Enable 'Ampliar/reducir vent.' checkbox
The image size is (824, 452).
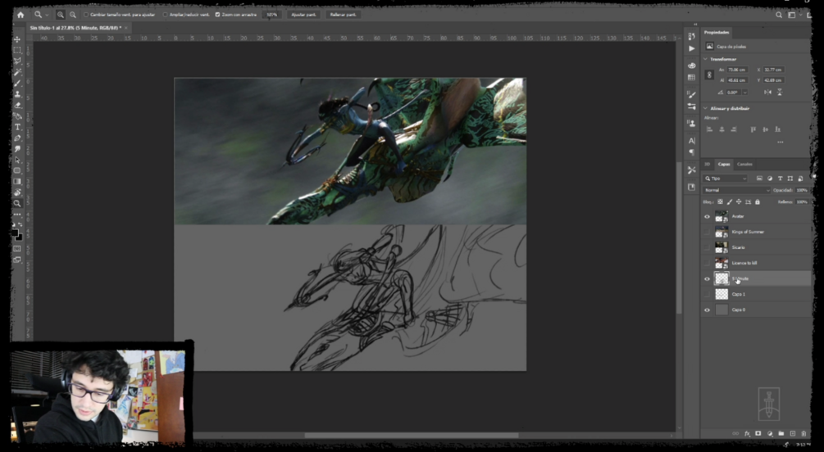tap(165, 15)
